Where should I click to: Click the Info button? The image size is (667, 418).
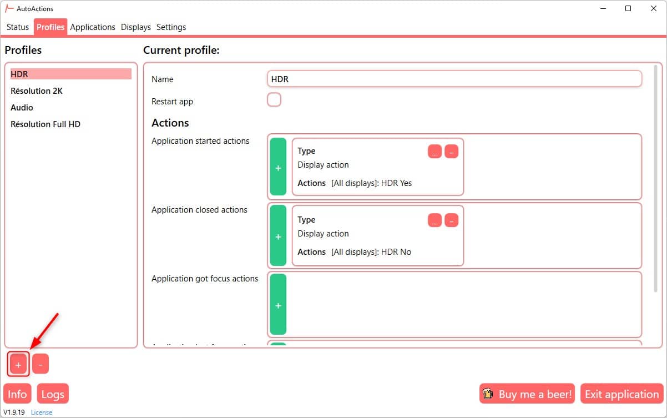point(17,394)
